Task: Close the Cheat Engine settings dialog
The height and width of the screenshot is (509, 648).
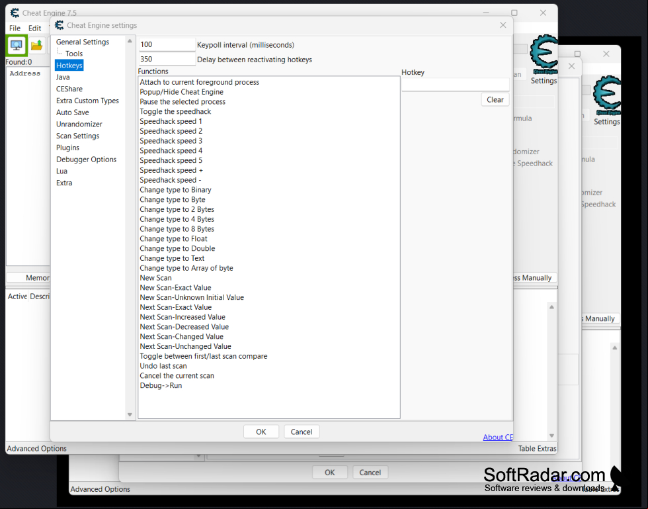Action: [x=503, y=25]
